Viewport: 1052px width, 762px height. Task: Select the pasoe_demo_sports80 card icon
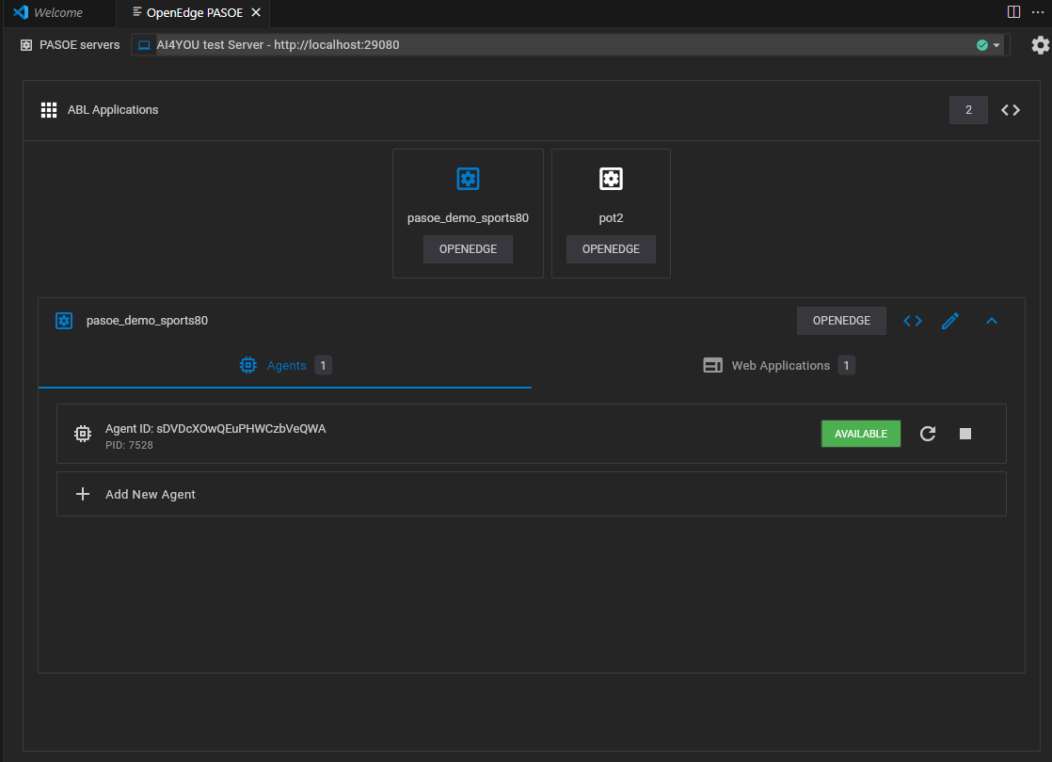468,179
